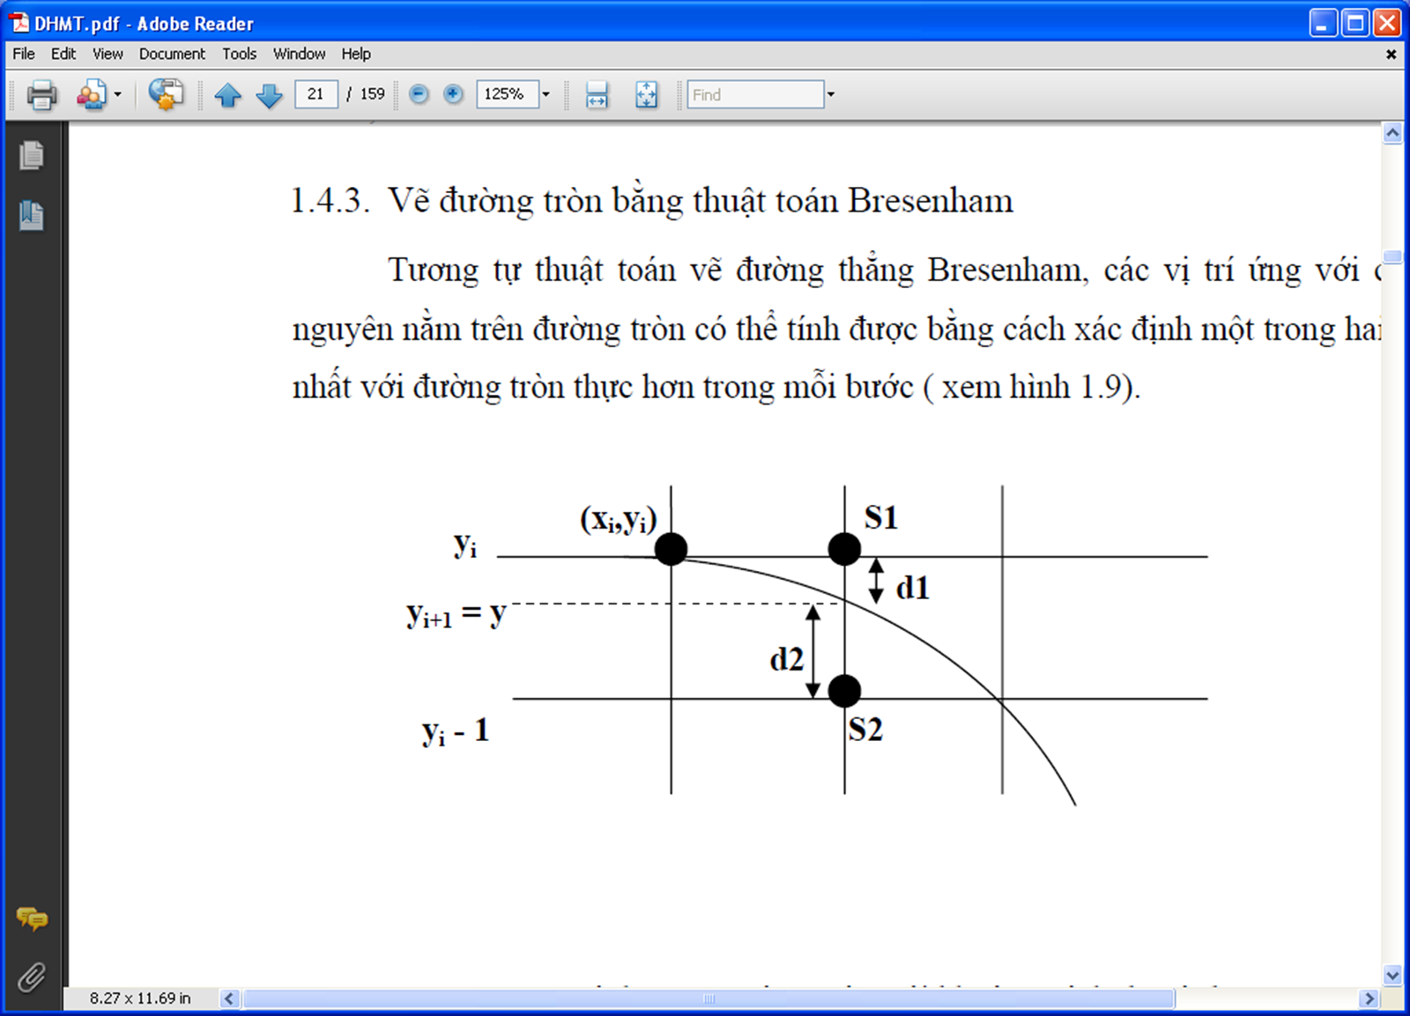1410x1016 pixels.
Task: Click the page size 8.27 x 11.69 in
Action: 140,998
